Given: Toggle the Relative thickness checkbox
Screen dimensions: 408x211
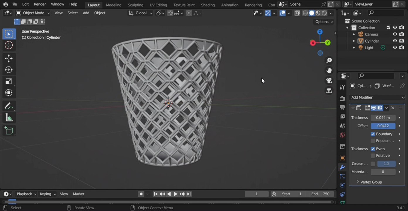Looking at the screenshot, I should [x=373, y=156].
